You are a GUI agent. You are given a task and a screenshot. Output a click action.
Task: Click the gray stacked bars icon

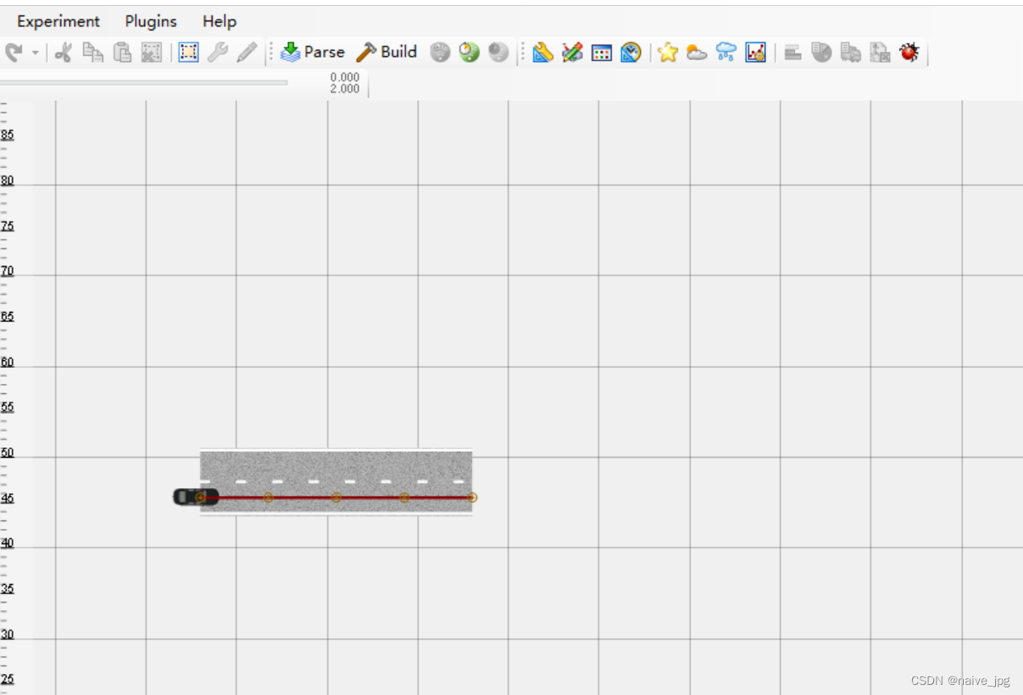click(792, 53)
